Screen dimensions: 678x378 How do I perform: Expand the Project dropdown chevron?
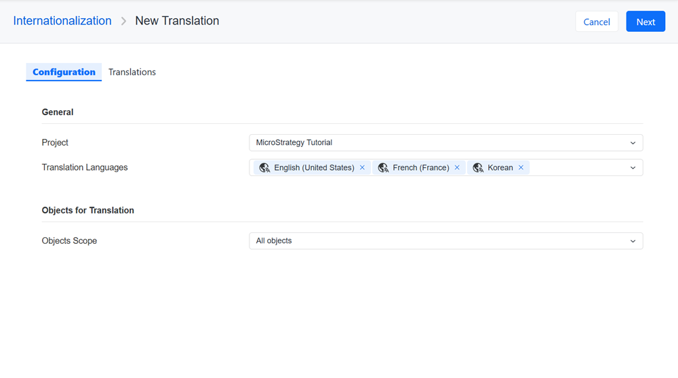(633, 143)
